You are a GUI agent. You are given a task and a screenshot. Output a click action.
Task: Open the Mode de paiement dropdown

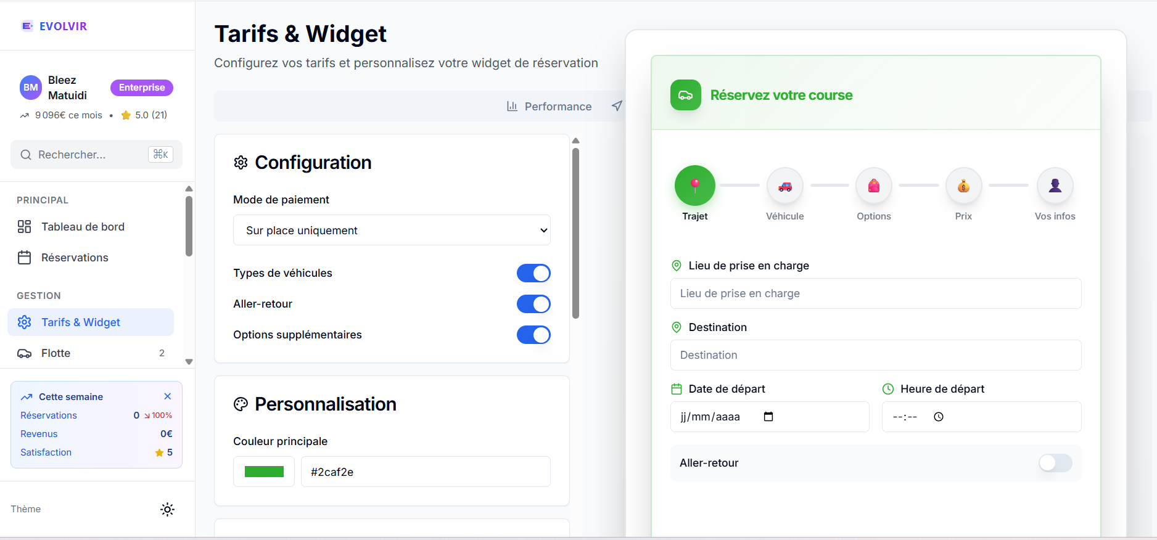(x=392, y=230)
